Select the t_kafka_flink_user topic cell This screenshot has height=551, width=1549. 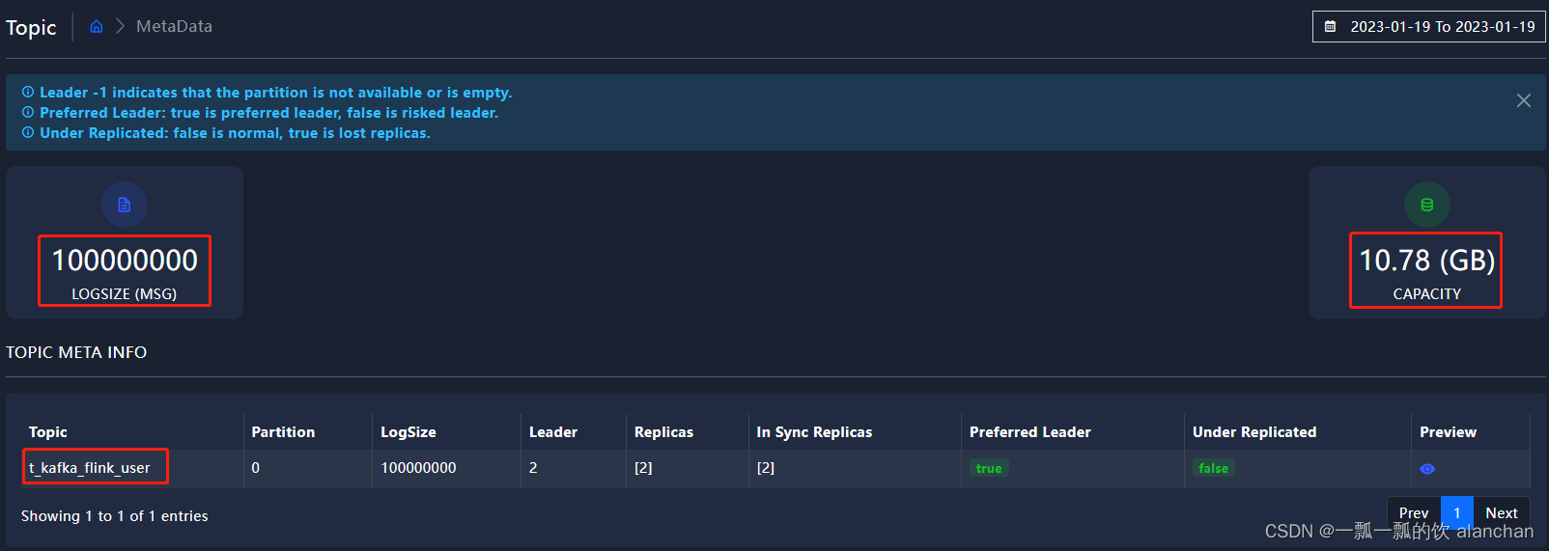tap(90, 468)
